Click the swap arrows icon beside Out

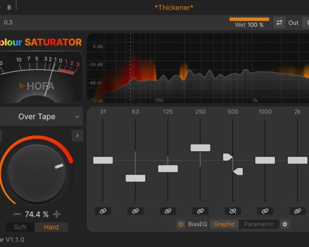tap(279, 23)
